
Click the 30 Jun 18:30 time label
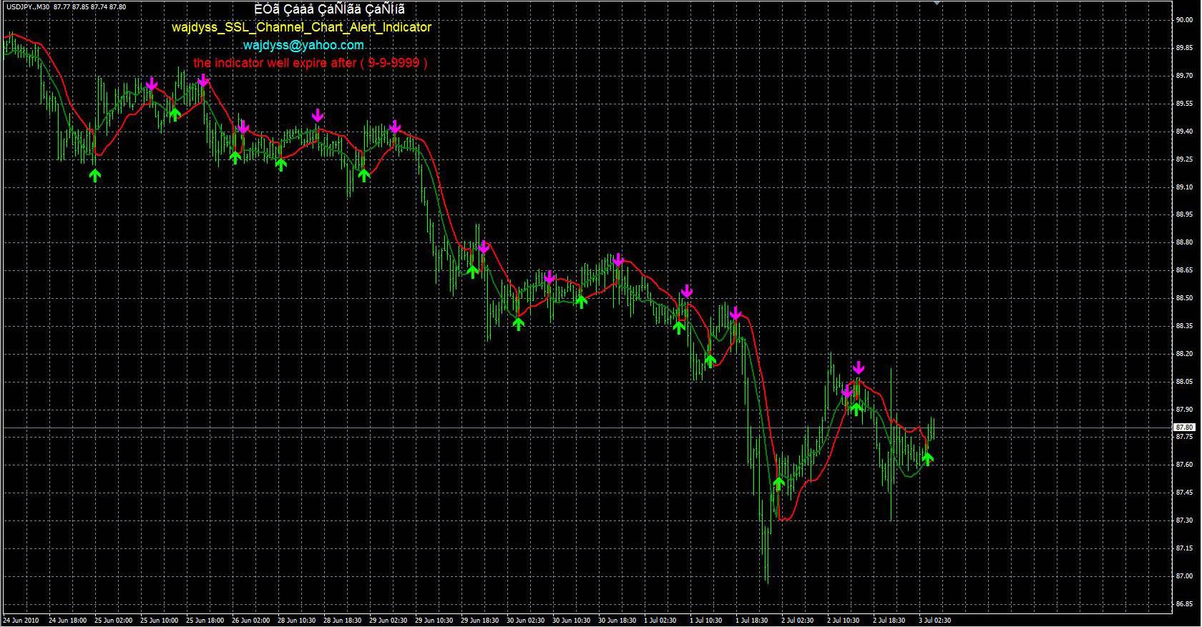(617, 621)
